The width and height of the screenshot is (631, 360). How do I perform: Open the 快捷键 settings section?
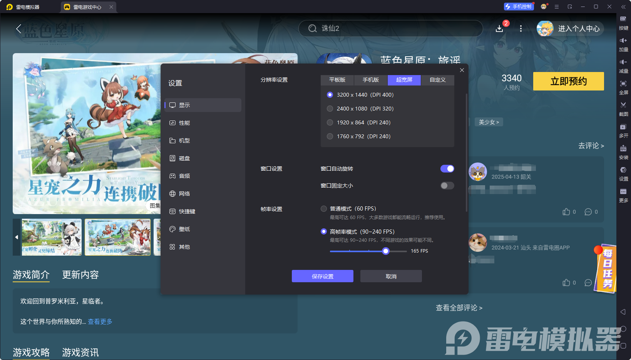[x=203, y=211]
